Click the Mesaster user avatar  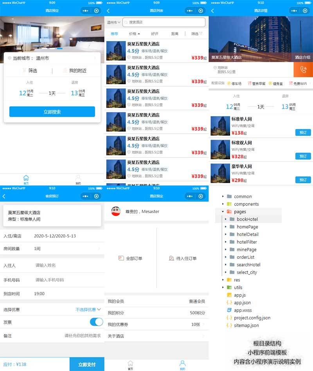coord(116,211)
